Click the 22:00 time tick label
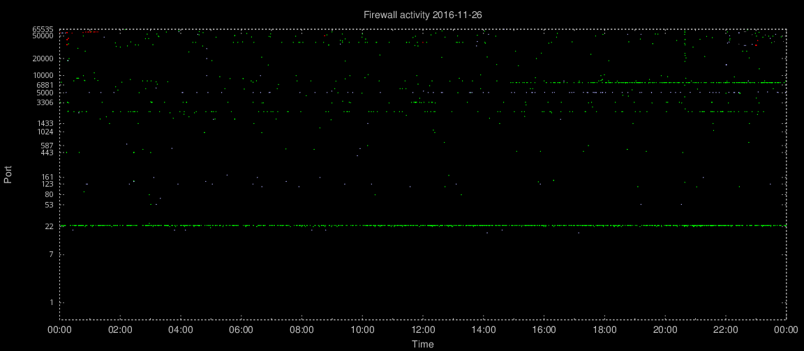This screenshot has width=804, height=351. pyautogui.click(x=726, y=330)
